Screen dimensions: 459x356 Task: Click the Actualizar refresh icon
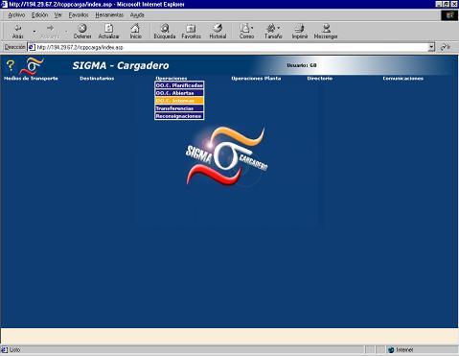coord(108,28)
